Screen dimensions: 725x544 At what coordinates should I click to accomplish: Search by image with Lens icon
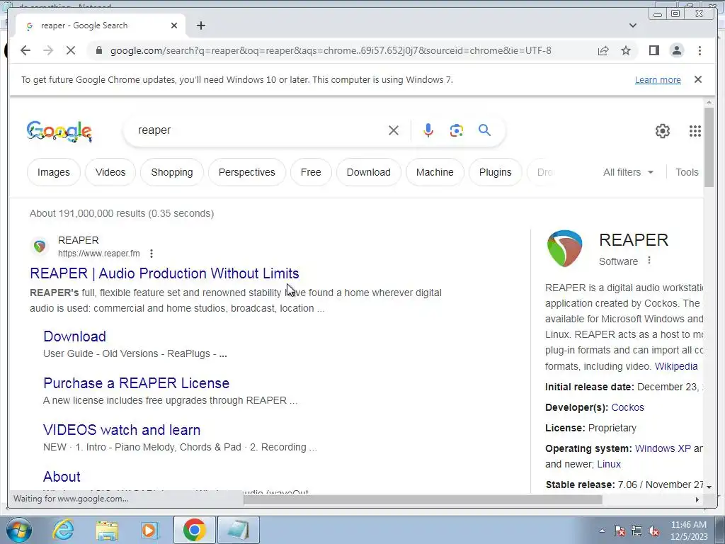[457, 130]
